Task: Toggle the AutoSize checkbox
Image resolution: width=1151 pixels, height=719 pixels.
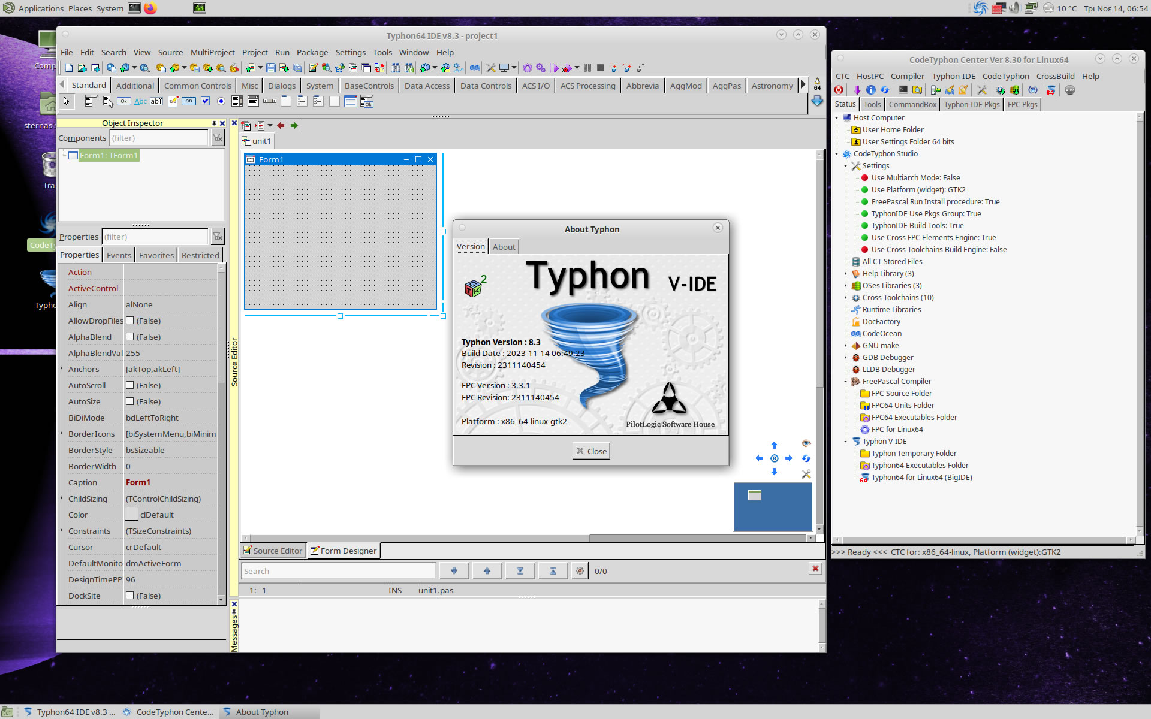Action: pyautogui.click(x=129, y=401)
